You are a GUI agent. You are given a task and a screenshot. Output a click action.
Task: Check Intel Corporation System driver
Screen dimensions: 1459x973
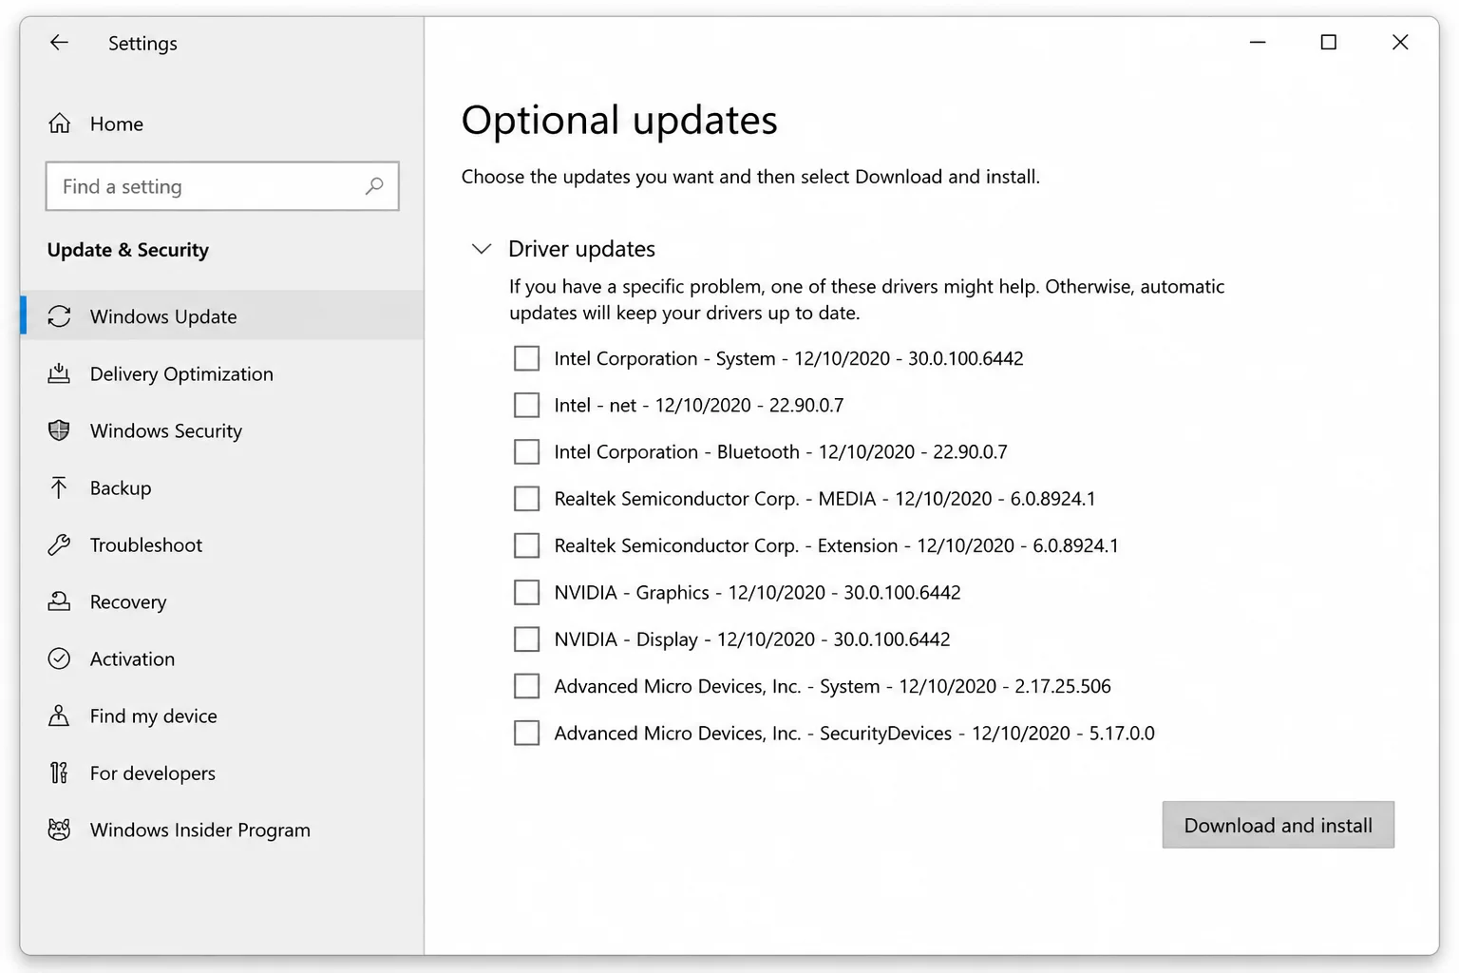526,358
